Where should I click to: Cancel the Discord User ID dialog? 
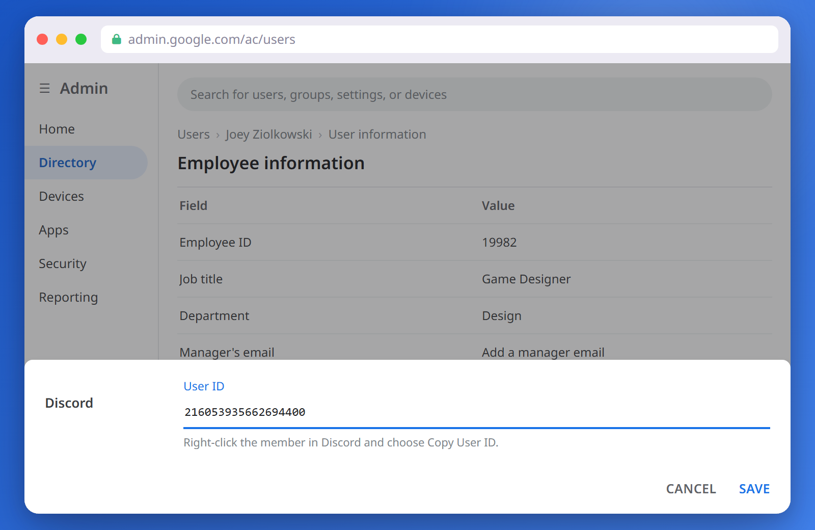click(x=691, y=489)
